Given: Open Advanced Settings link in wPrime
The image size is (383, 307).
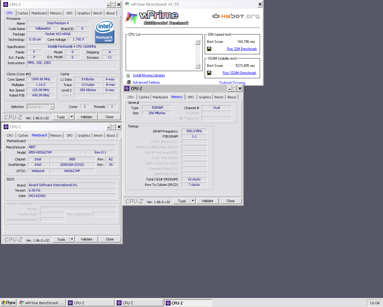Looking at the screenshot, I should (x=146, y=82).
